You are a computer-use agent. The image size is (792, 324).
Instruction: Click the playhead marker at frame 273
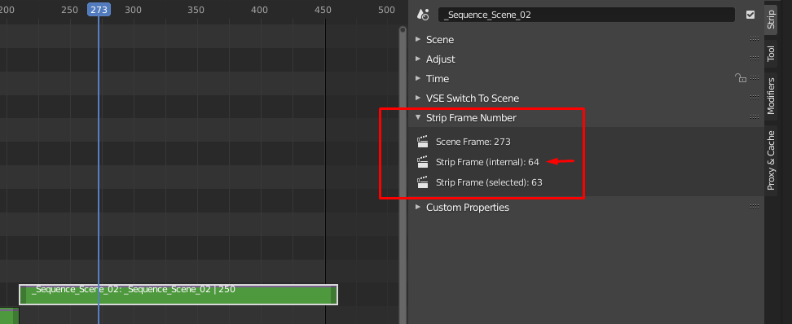(x=99, y=10)
